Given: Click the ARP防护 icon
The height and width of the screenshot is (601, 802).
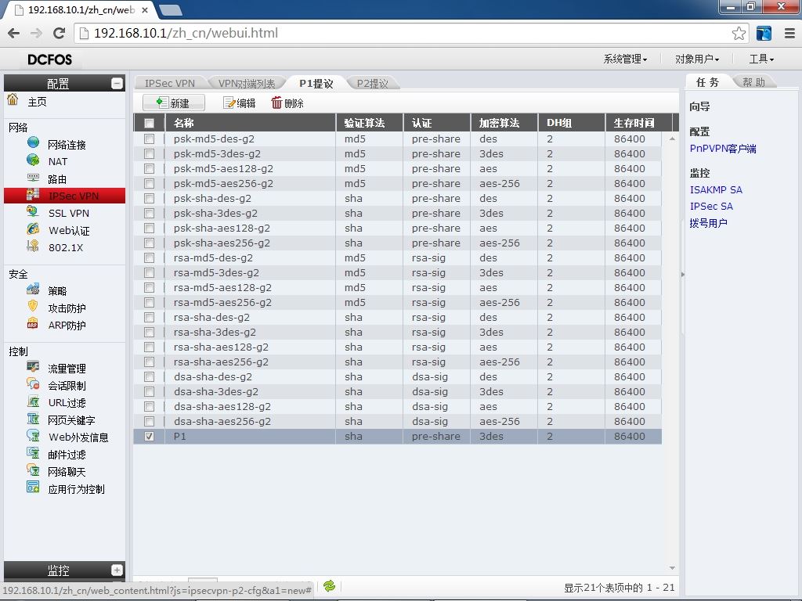Looking at the screenshot, I should (33, 324).
